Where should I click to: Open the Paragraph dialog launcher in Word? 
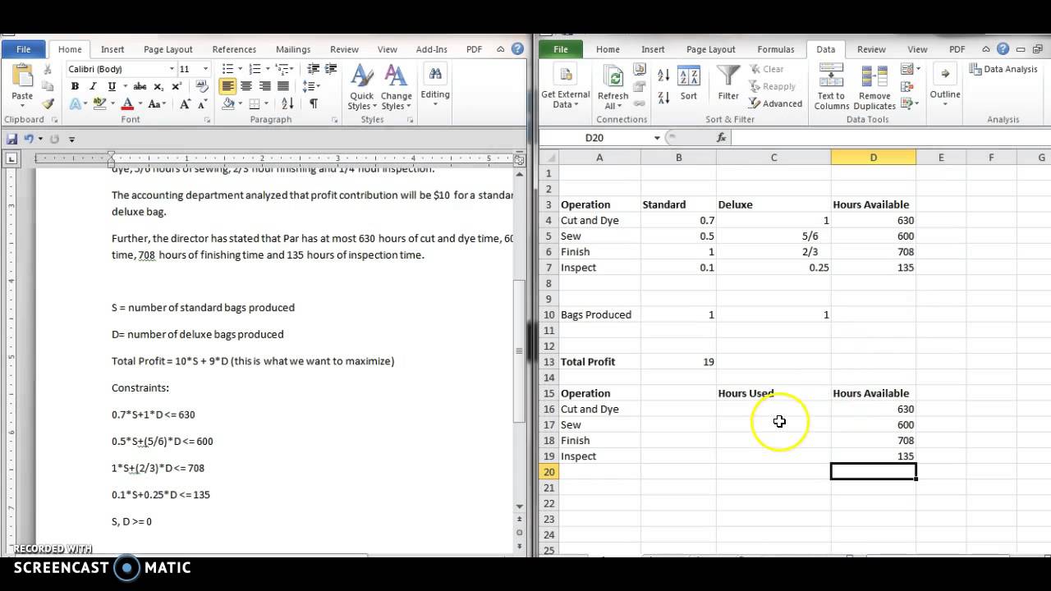pyautogui.click(x=334, y=120)
